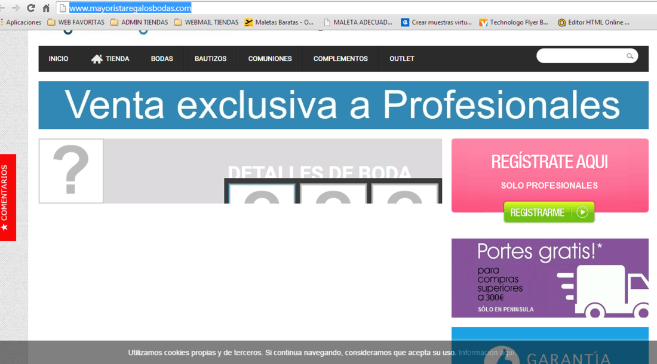Open ADMIN TIENDAS bookmark folder
Screen dimensions: 657x364
click(x=139, y=22)
